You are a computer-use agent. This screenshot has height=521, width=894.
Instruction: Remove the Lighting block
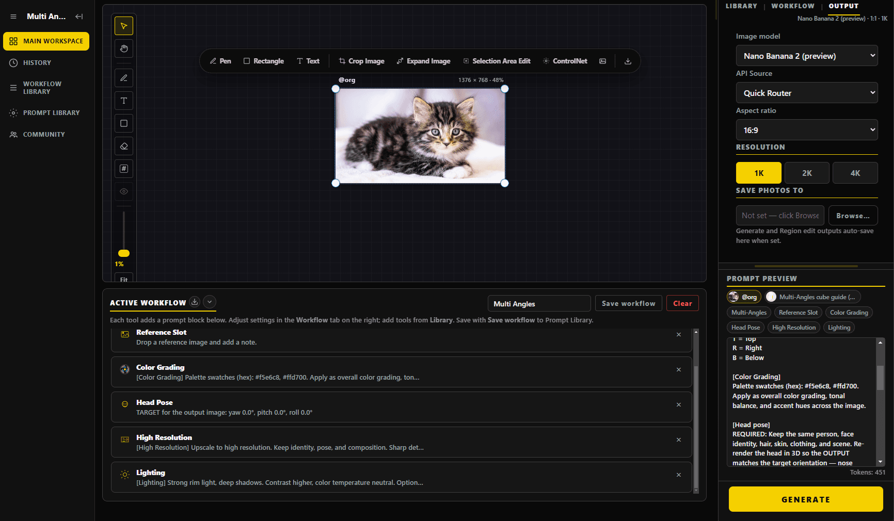[x=679, y=475]
